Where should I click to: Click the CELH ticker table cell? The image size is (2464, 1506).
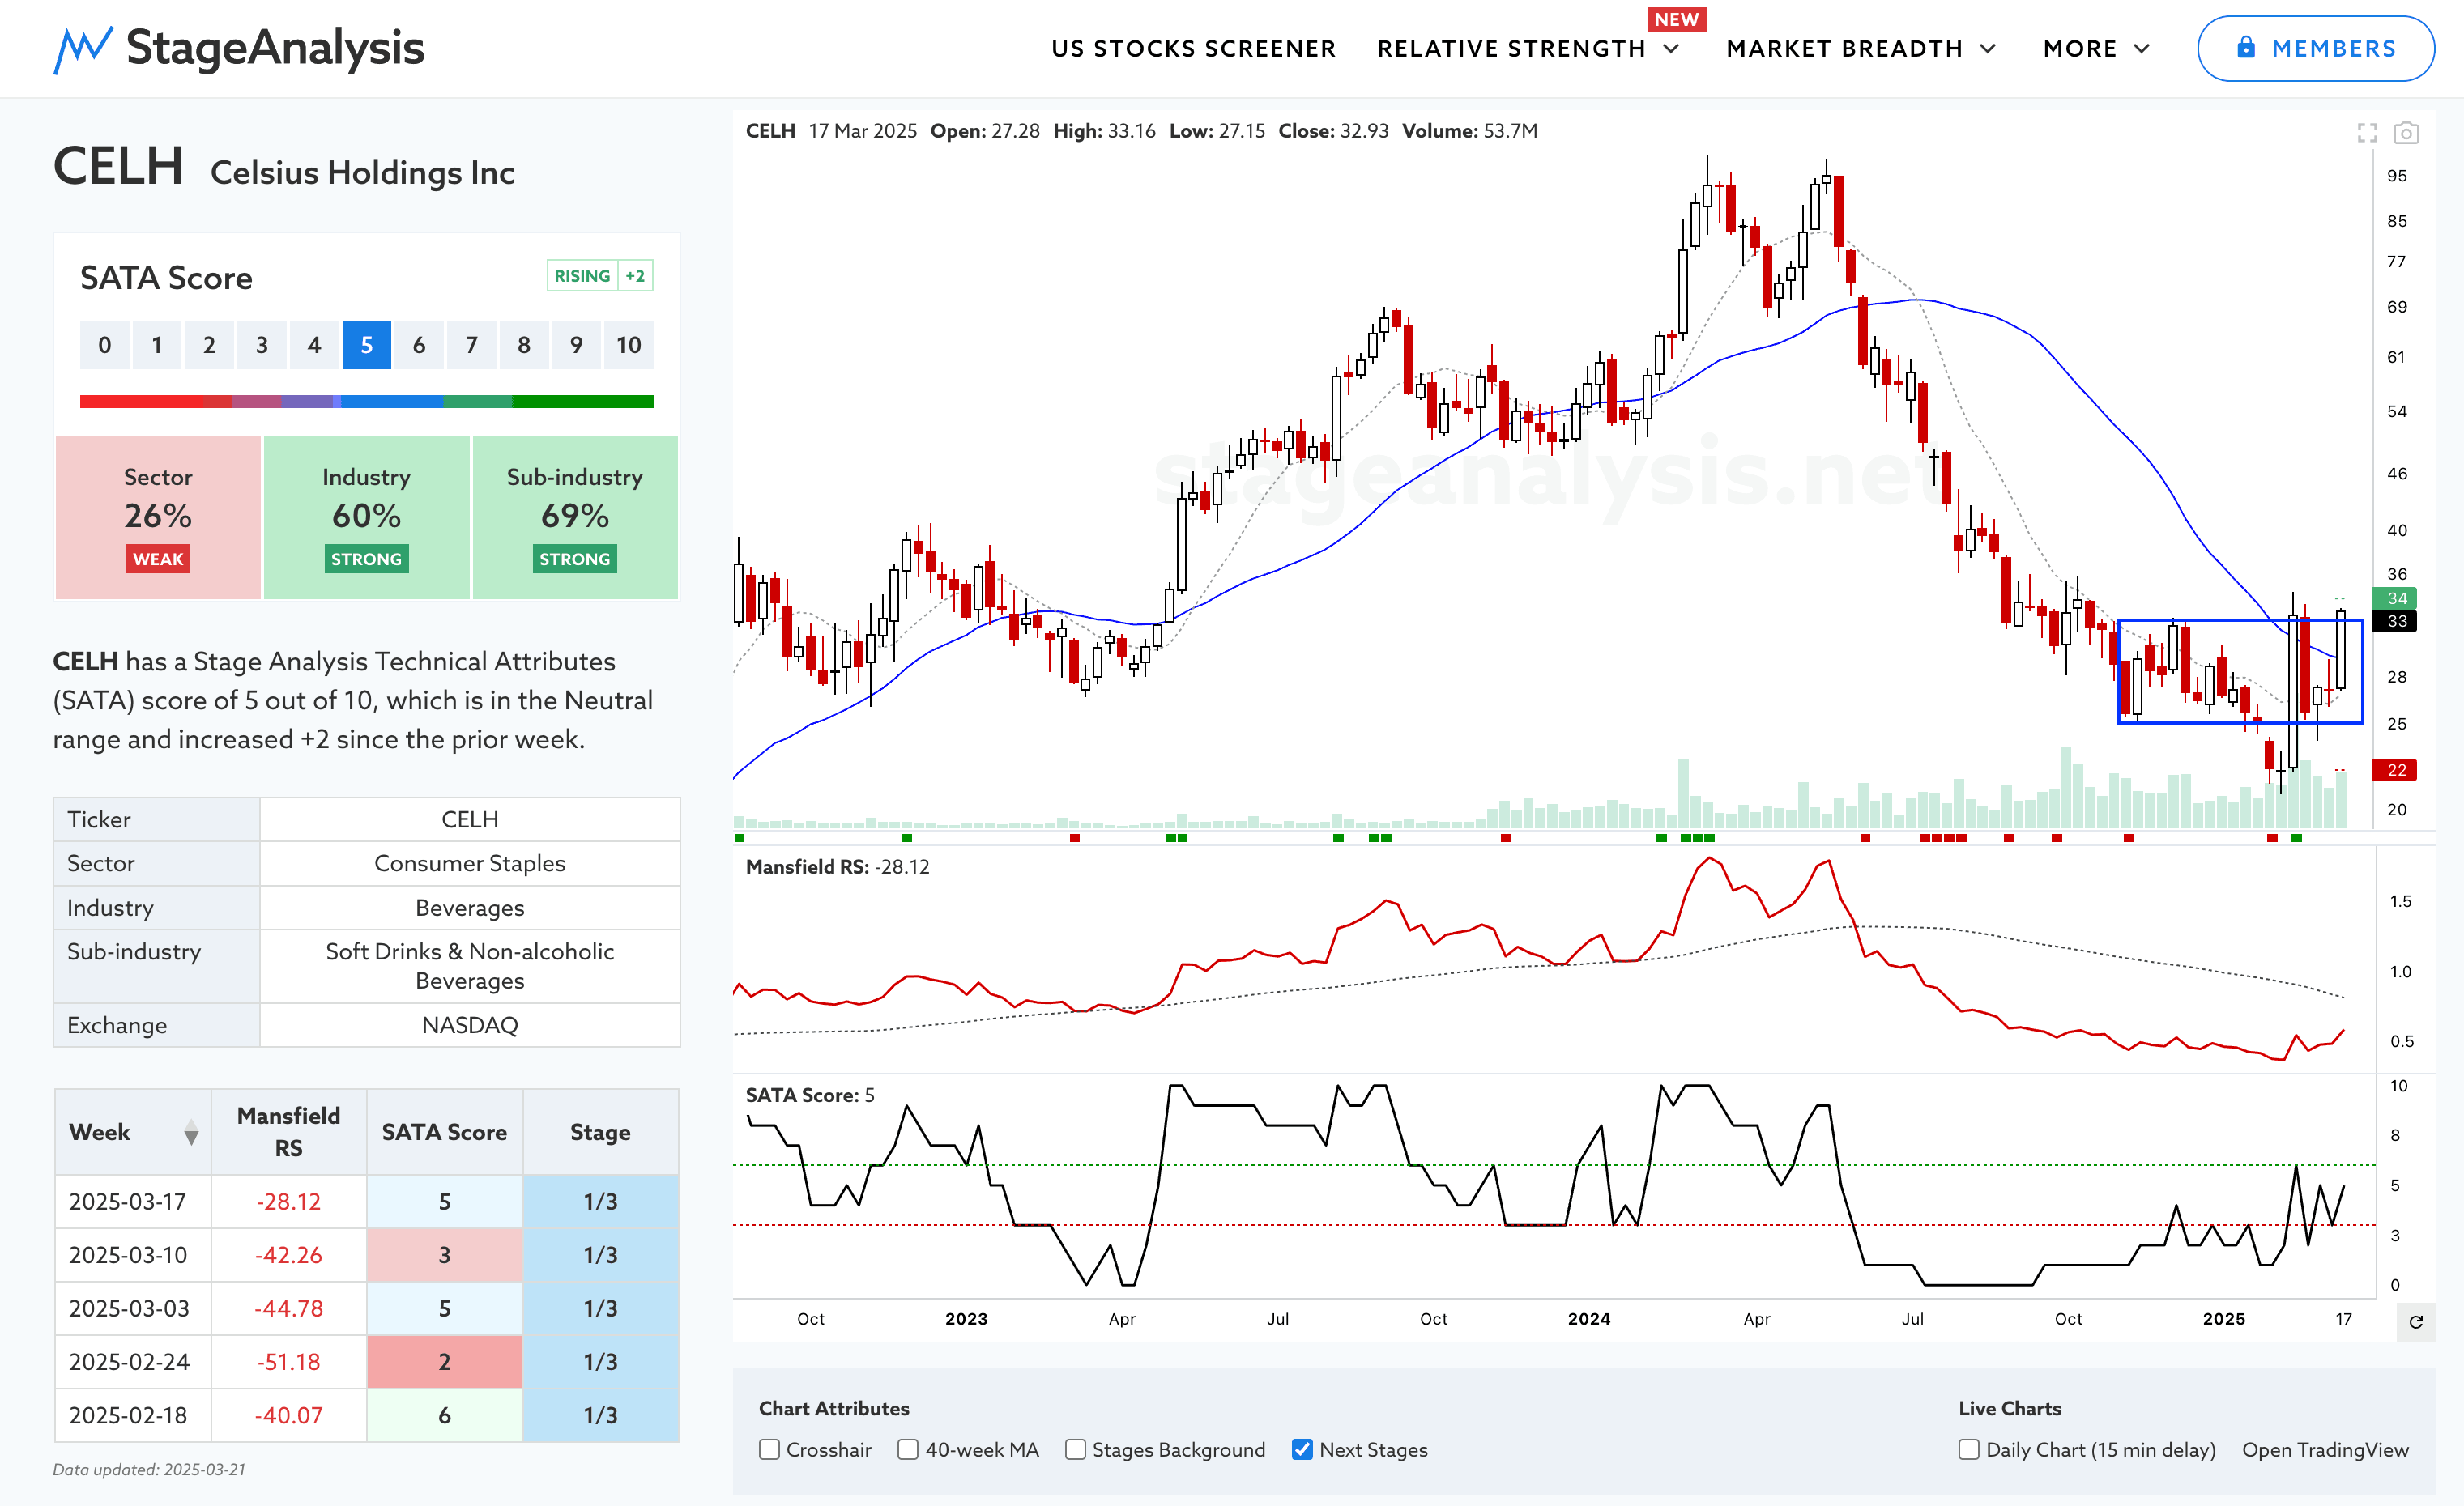coord(470,819)
